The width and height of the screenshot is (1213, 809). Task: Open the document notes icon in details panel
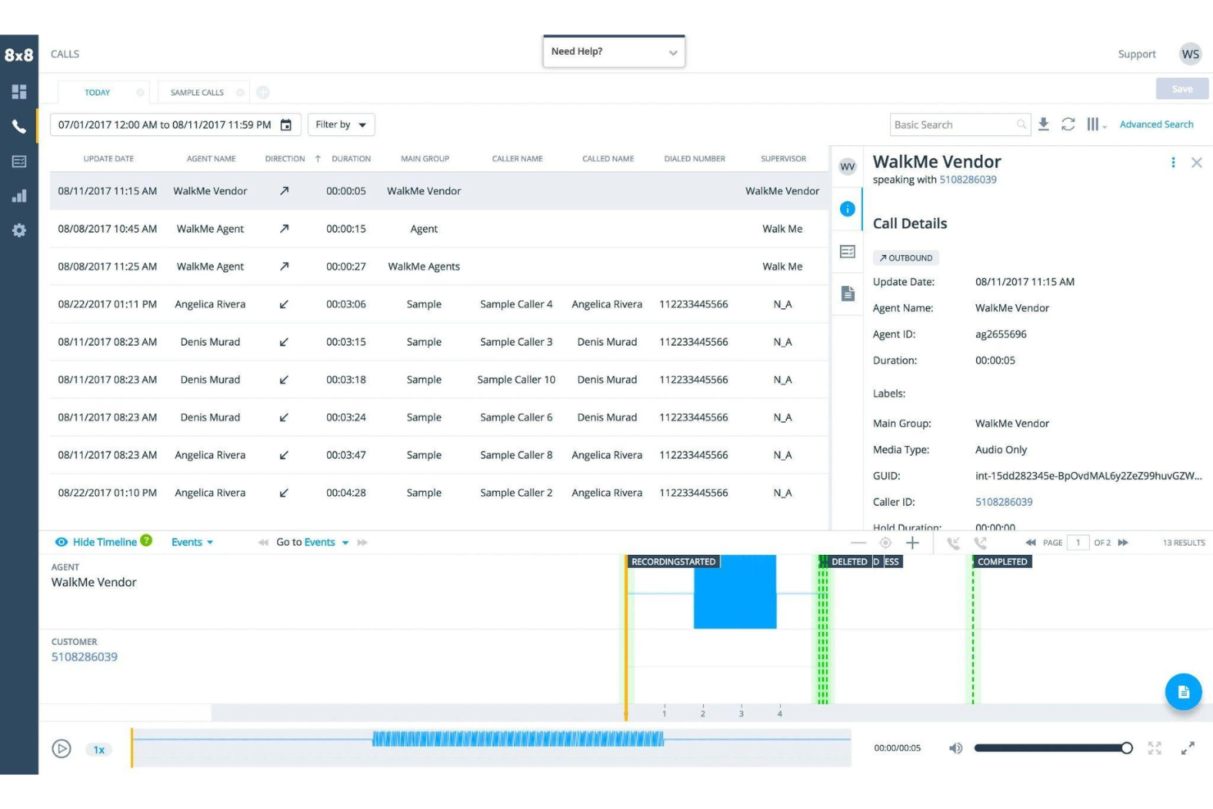(847, 293)
